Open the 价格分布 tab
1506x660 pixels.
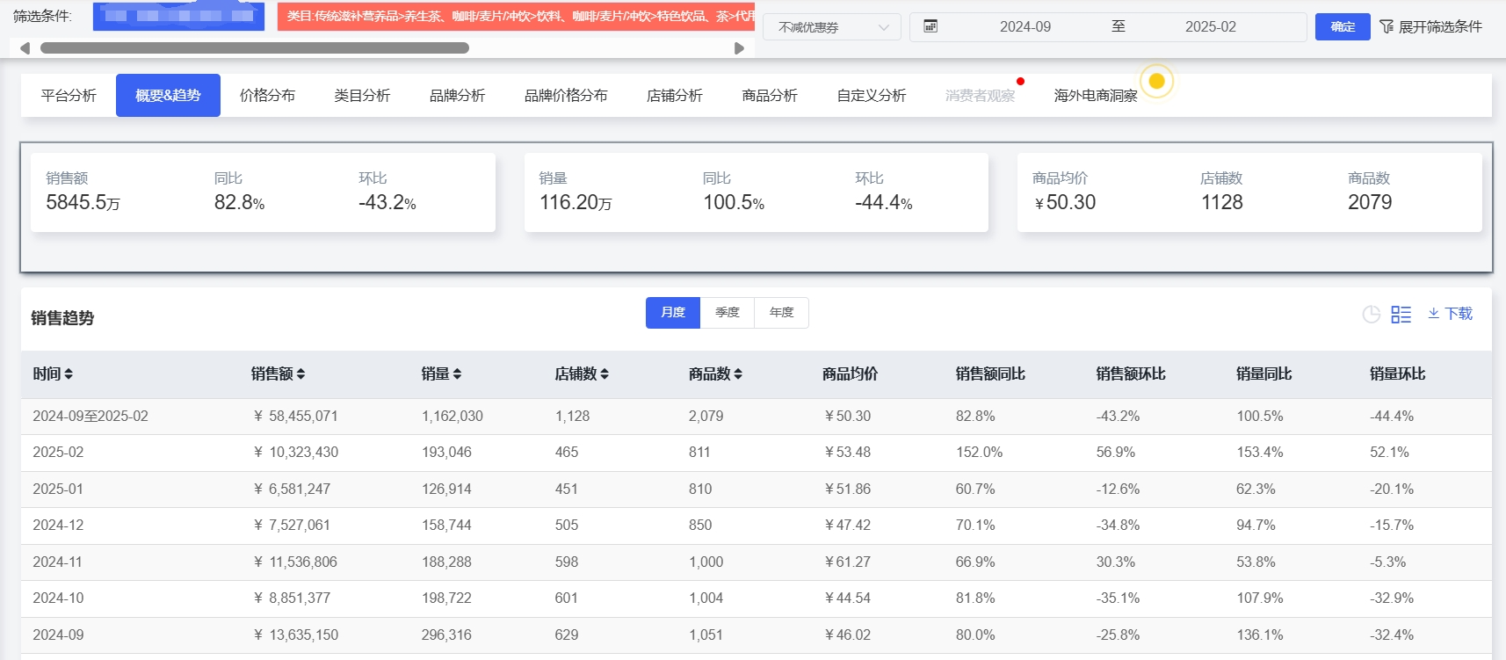pyautogui.click(x=267, y=95)
